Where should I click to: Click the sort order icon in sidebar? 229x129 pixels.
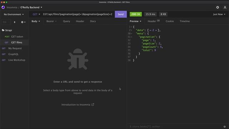click(x=14, y=22)
